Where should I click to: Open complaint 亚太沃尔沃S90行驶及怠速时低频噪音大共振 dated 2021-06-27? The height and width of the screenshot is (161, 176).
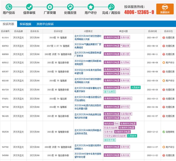[88, 38]
